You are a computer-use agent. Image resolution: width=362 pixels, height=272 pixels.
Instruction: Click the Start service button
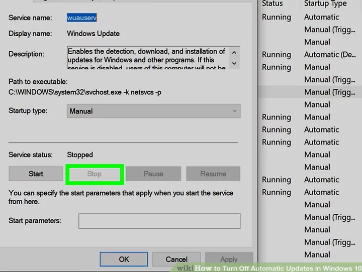click(x=36, y=174)
